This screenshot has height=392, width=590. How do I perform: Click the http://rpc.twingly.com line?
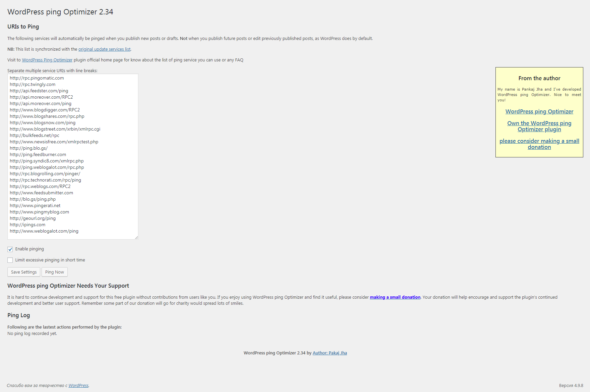(x=33, y=84)
